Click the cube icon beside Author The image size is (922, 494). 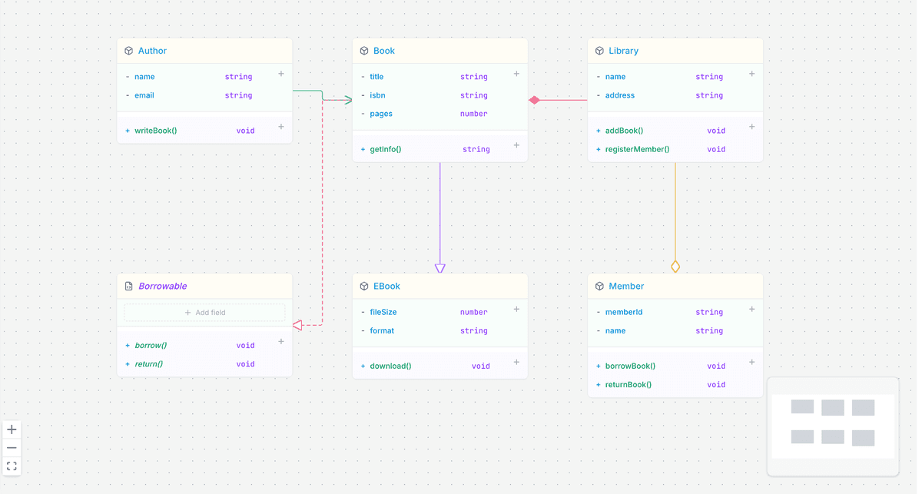128,51
